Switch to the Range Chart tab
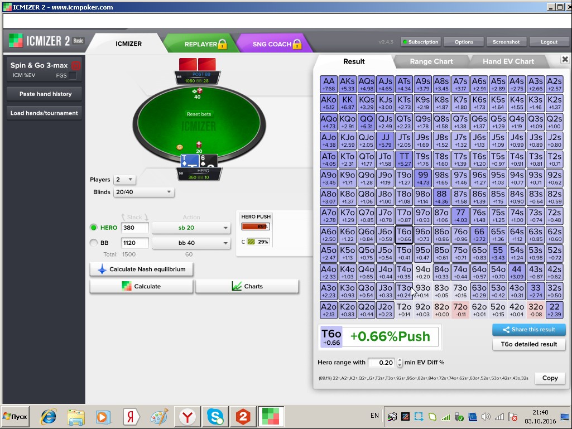 point(431,62)
